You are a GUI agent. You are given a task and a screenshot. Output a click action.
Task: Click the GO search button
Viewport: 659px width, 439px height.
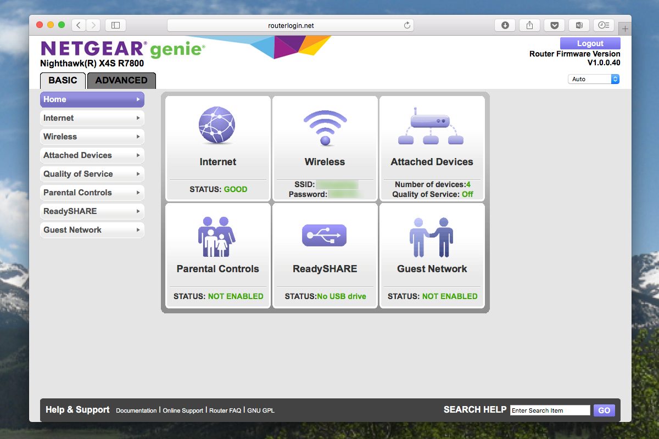point(604,410)
